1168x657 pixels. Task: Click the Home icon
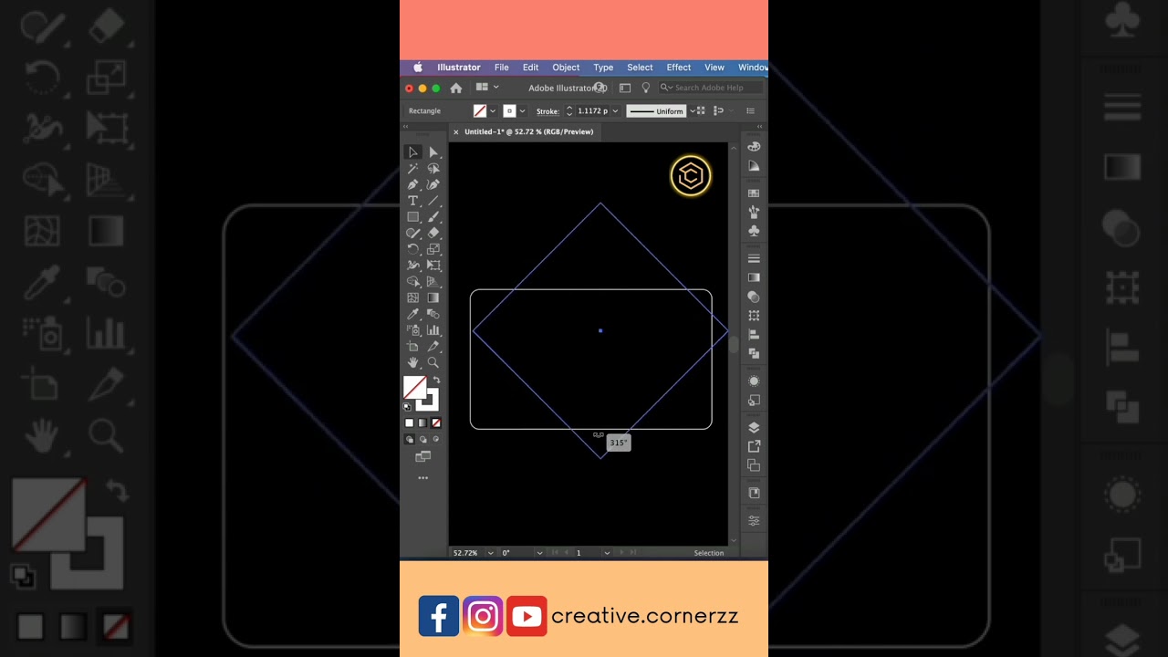[x=456, y=88]
